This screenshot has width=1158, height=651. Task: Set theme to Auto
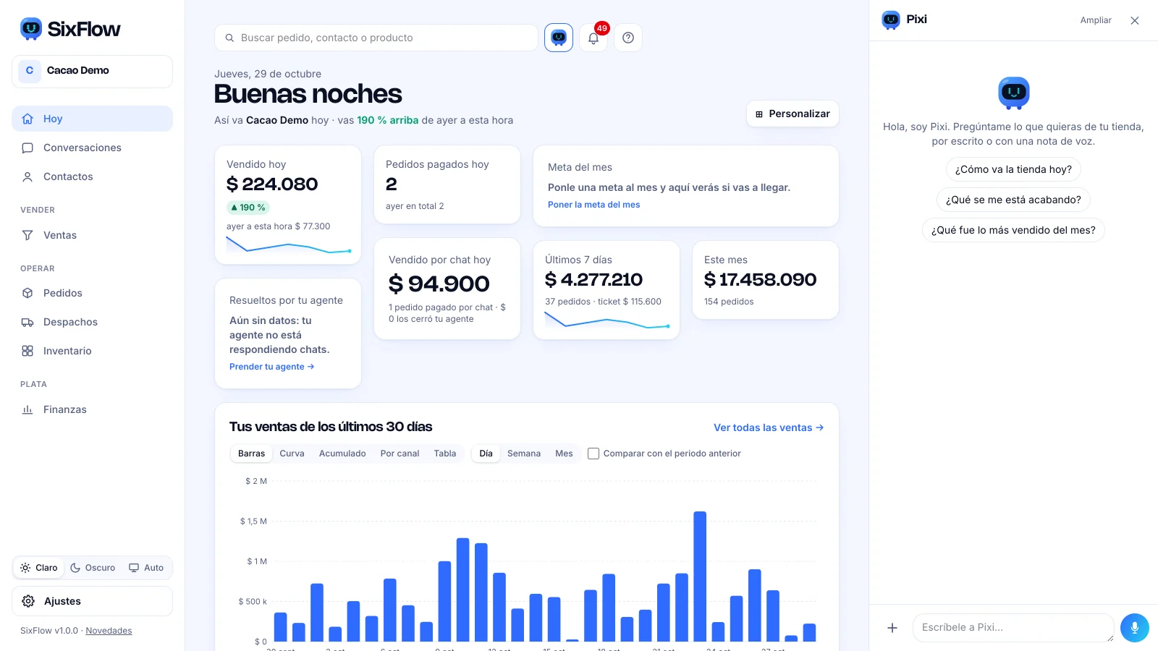coord(146,568)
